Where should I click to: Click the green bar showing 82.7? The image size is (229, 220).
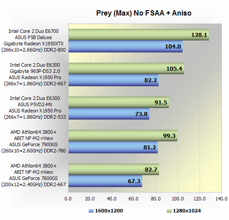point(114,169)
